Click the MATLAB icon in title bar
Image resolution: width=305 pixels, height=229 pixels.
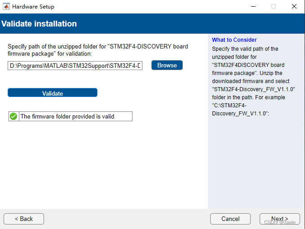[6, 6]
